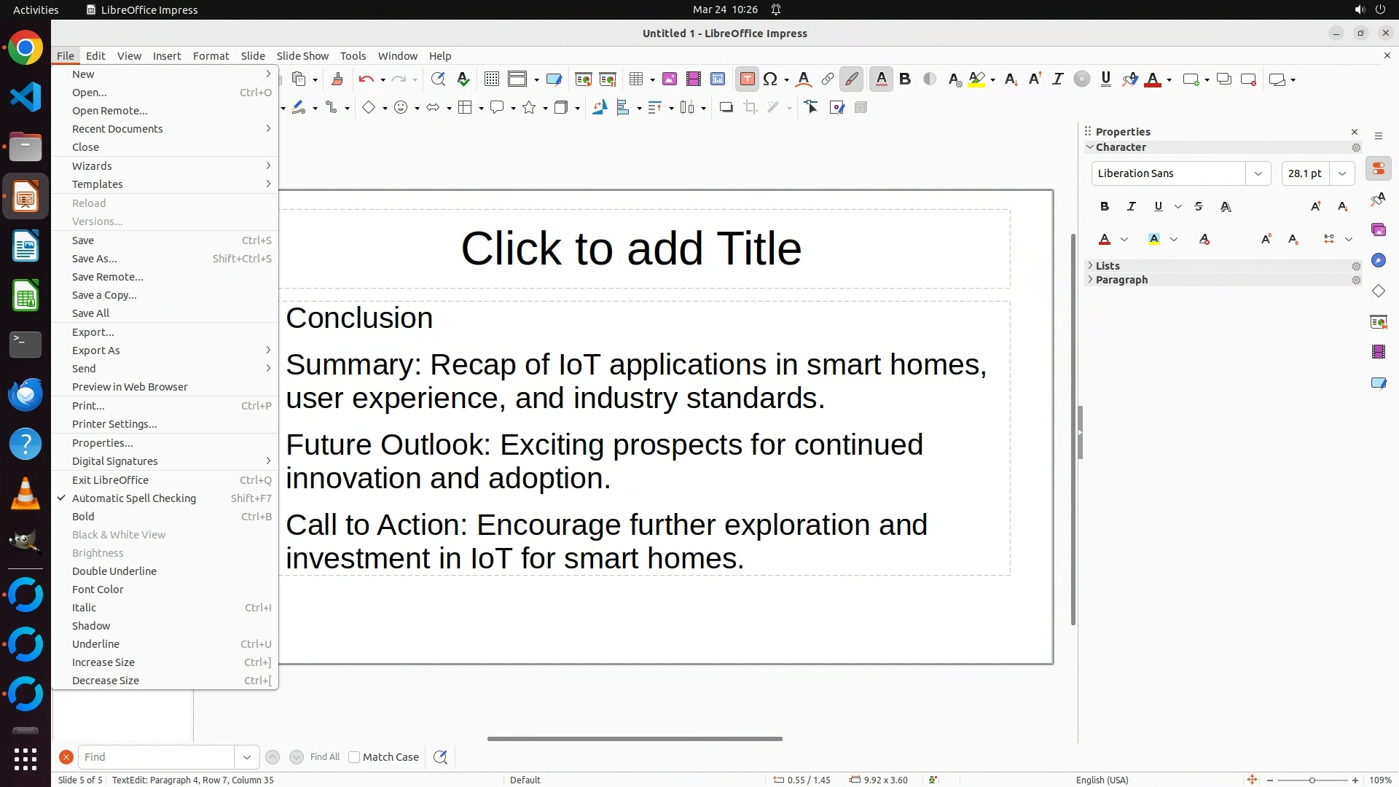Image resolution: width=1399 pixels, height=787 pixels.
Task: Expand the Paragraph section in Properties
Action: (x=1121, y=280)
